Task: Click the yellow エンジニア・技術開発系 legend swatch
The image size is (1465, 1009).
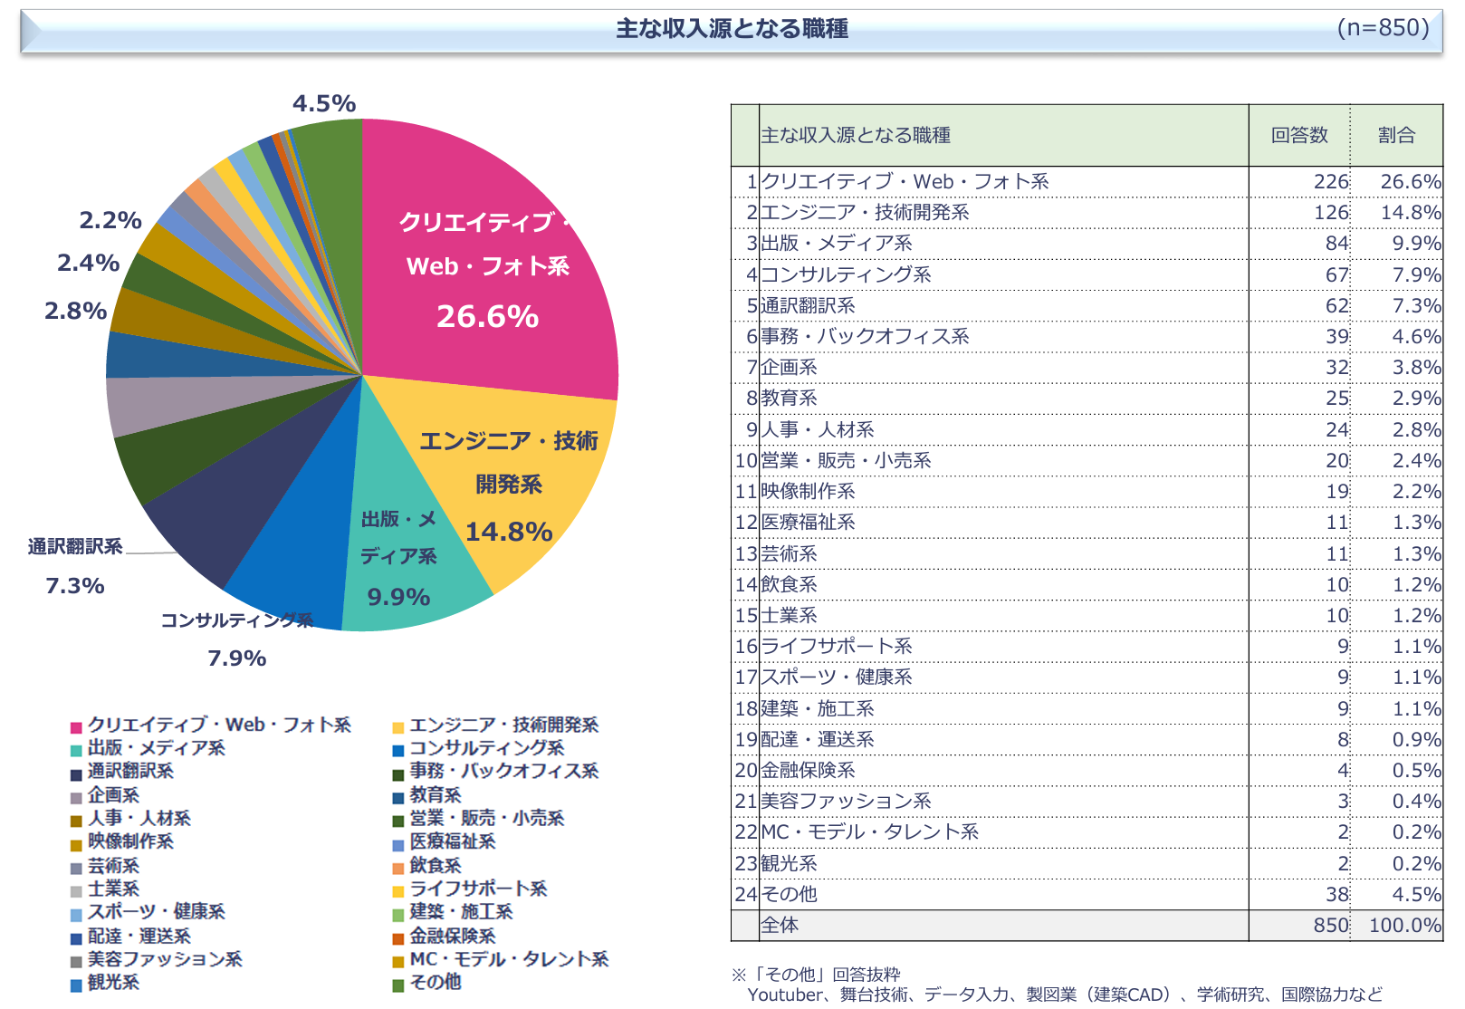Action: point(397,727)
